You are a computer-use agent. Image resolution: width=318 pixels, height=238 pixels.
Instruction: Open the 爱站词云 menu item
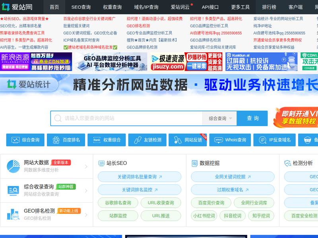tap(180, 7)
